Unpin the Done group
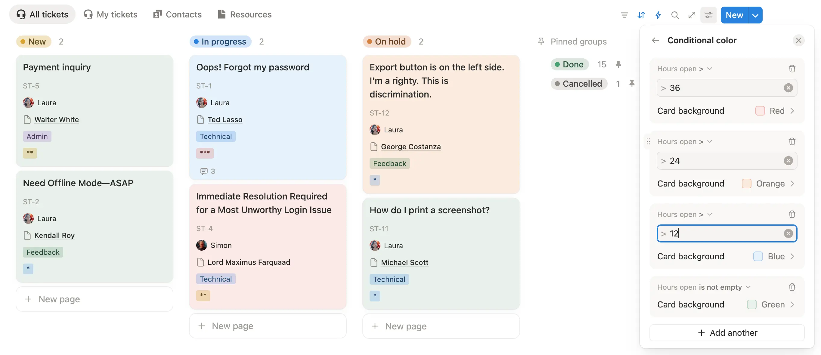Viewport: 821px width, 355px height. [619, 64]
